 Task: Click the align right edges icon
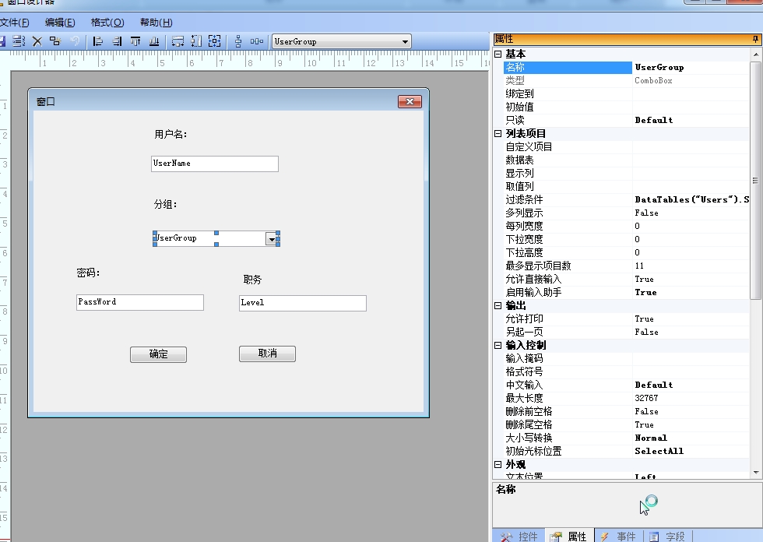tap(117, 41)
